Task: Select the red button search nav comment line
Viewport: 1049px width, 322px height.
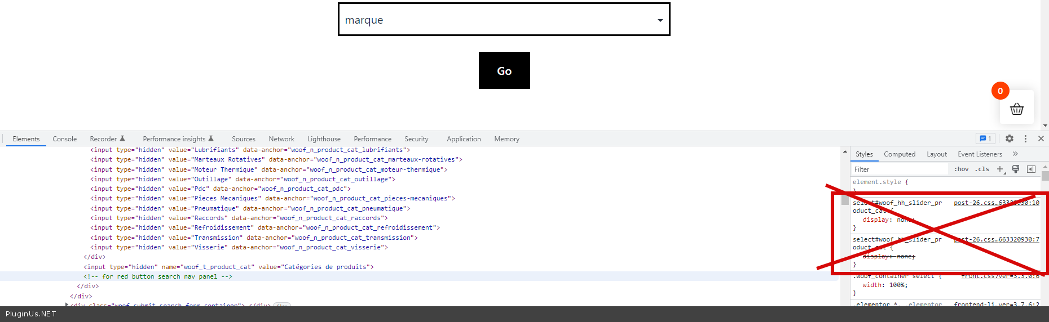Action: (158, 276)
